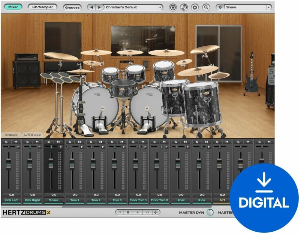
Task: Click the drumstick tool icon in the top toolbar
Action: pyautogui.click(x=184, y=7)
